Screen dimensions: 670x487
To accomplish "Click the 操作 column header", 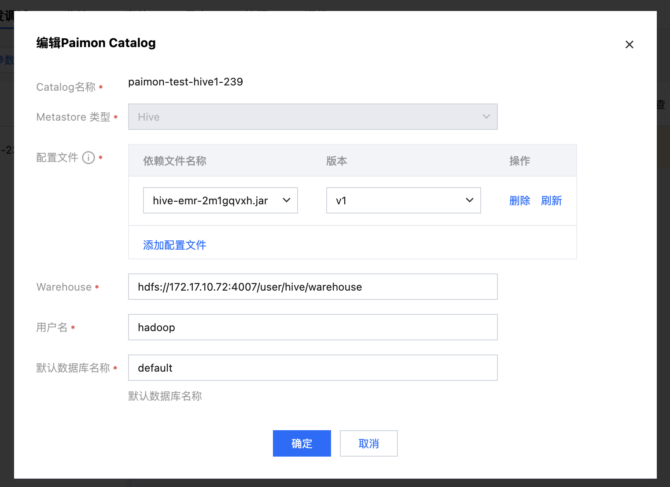I will (x=519, y=161).
